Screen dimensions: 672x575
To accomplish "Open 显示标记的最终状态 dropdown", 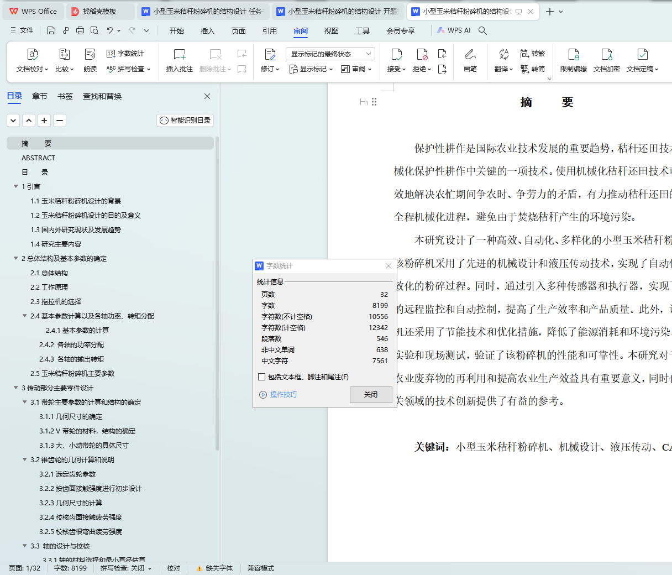I will (330, 54).
